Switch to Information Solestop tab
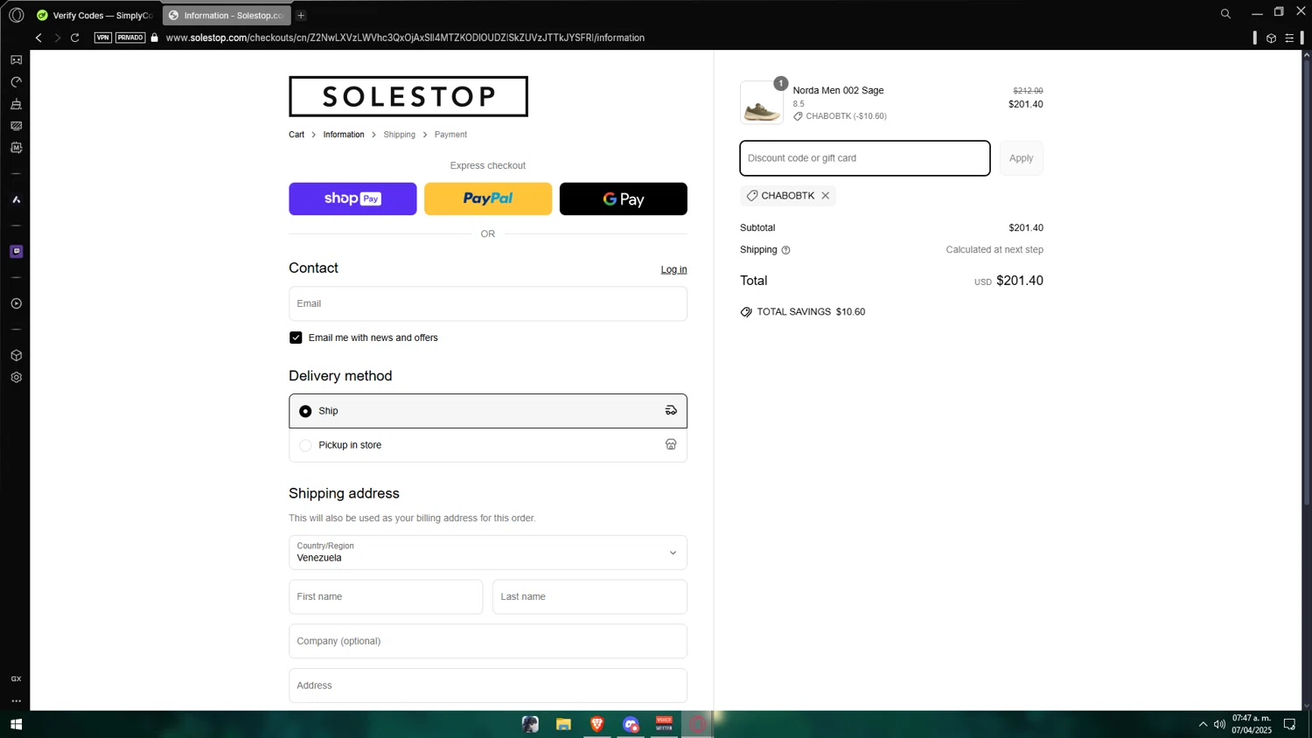 coord(226,15)
